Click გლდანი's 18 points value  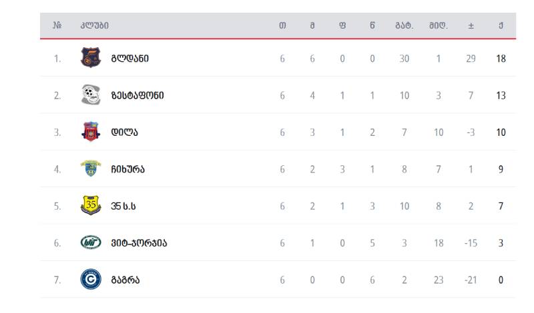coord(501,59)
